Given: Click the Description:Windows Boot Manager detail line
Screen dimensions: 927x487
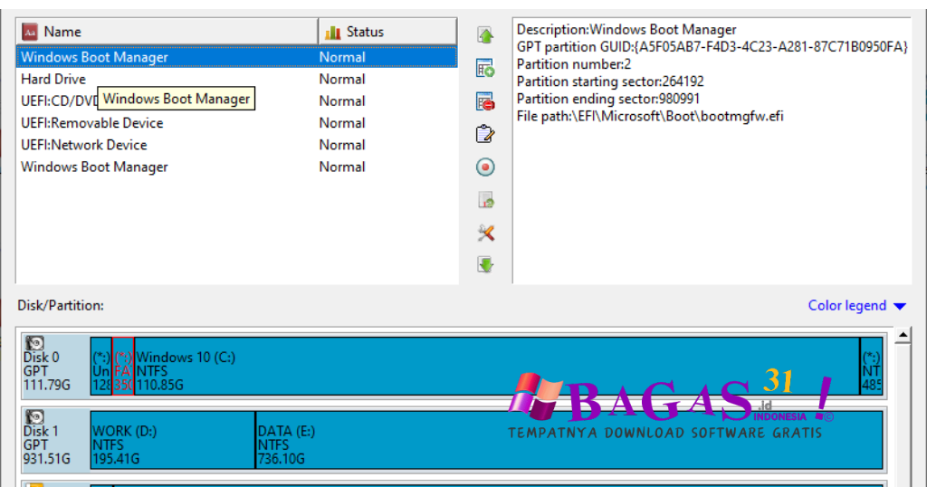Looking at the screenshot, I should (626, 30).
